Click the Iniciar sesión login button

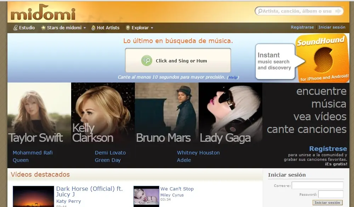tap(327, 202)
